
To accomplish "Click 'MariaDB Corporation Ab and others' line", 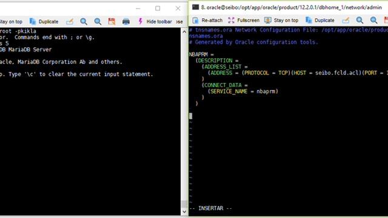I will click(x=61, y=62).
